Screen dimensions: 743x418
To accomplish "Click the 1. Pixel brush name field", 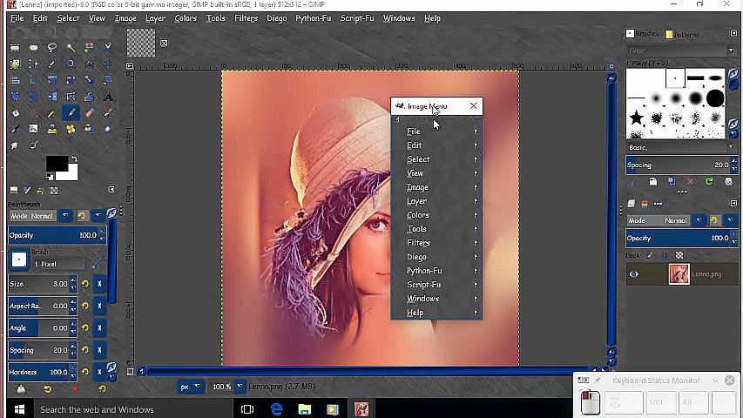I will tap(58, 264).
